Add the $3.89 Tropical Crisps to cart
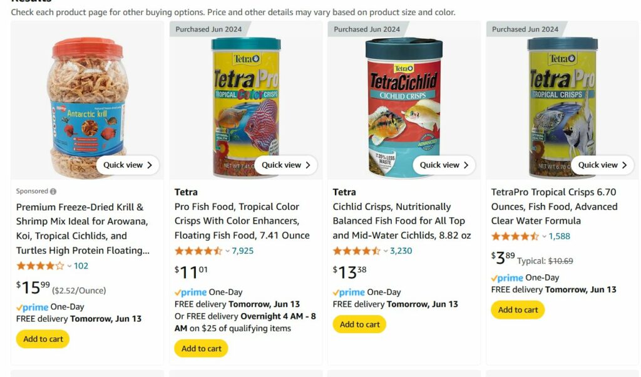The height and width of the screenshot is (377, 641). (518, 310)
